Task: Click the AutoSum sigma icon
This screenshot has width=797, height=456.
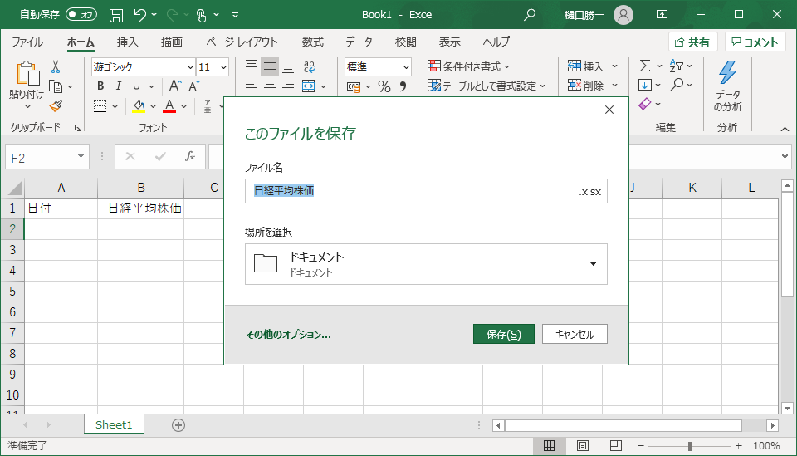Action: (x=645, y=66)
